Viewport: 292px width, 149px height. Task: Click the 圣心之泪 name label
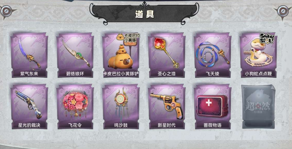[166, 74]
